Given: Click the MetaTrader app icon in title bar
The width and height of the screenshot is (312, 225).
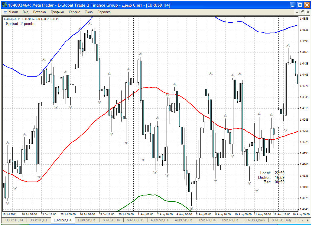Looking at the screenshot, I should [4, 5].
